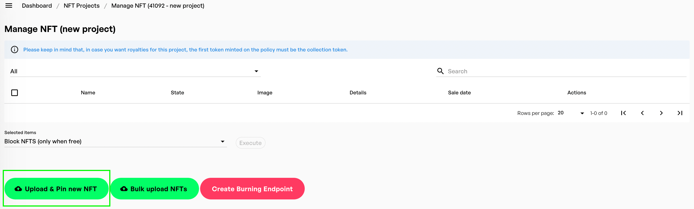Screen dimensions: 694x209
Task: Click the info icon in the royalties notice
Action: (x=15, y=50)
